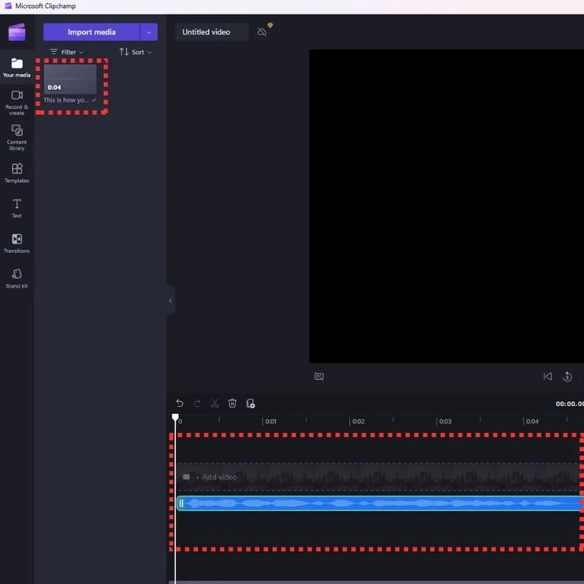The height and width of the screenshot is (584, 584).
Task: Open the Brand kit panel
Action: (17, 278)
